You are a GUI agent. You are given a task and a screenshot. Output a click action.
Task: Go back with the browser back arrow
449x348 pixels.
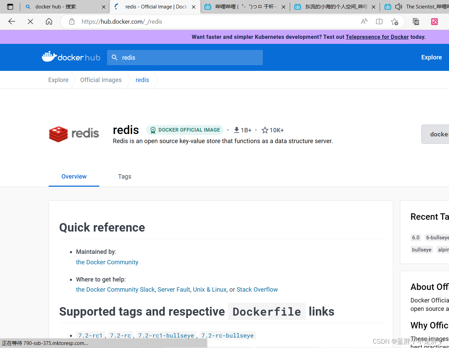click(x=12, y=22)
